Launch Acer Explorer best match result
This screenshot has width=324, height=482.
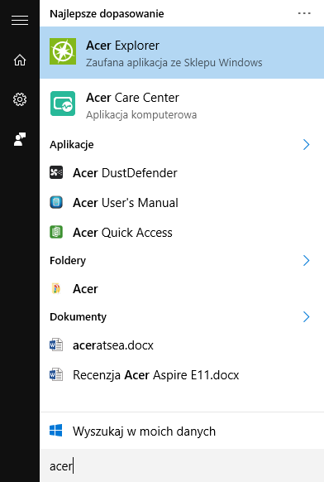click(182, 52)
